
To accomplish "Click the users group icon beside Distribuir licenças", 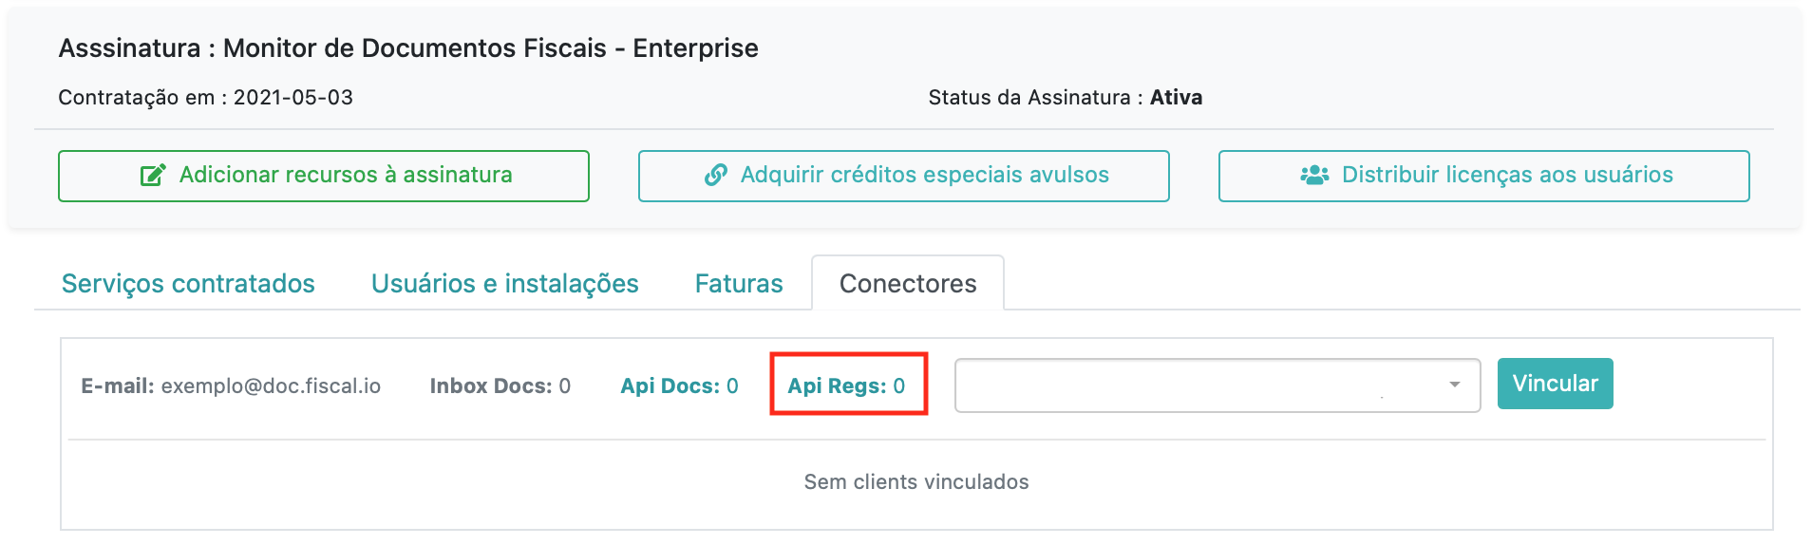I will tap(1314, 175).
